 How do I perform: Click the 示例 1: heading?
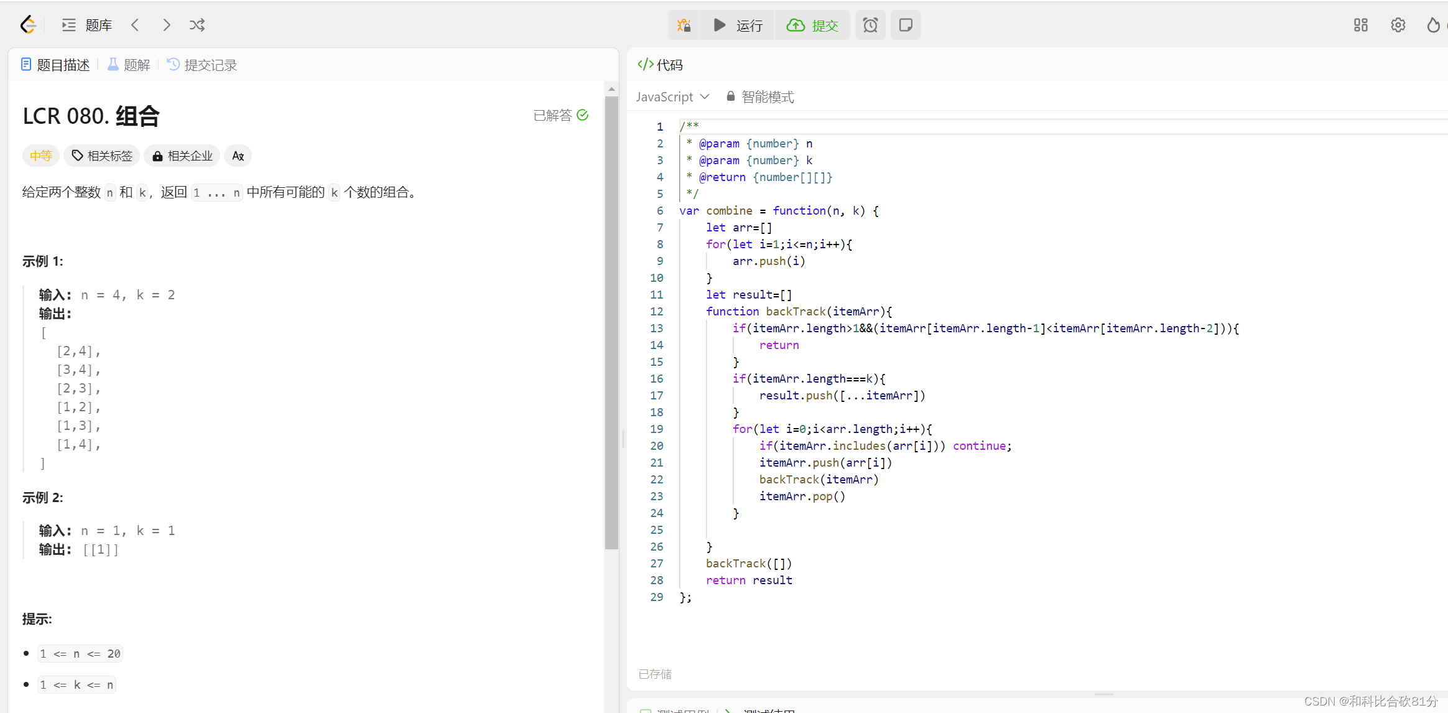point(43,261)
